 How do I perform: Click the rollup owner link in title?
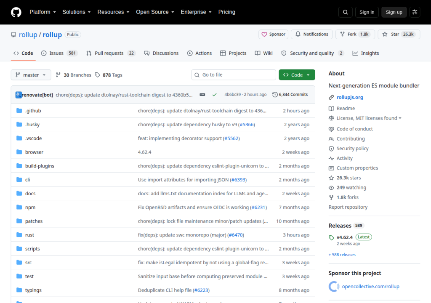(28, 35)
